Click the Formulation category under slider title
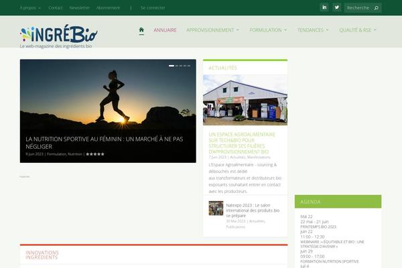Viewport: 402px width, 268px height. pos(56,154)
